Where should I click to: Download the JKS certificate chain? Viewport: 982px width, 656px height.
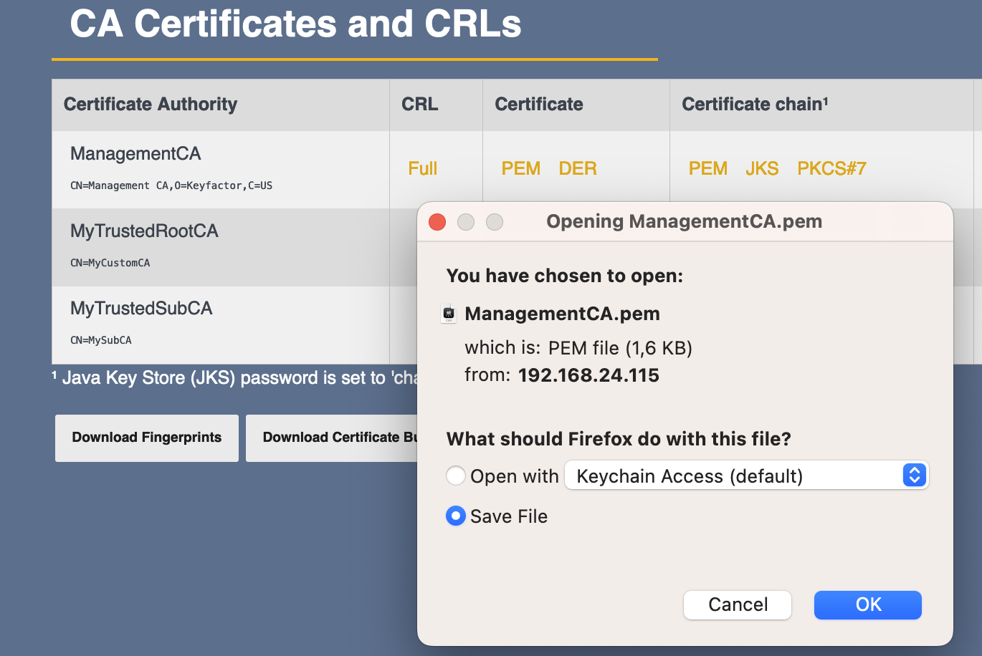tap(761, 169)
